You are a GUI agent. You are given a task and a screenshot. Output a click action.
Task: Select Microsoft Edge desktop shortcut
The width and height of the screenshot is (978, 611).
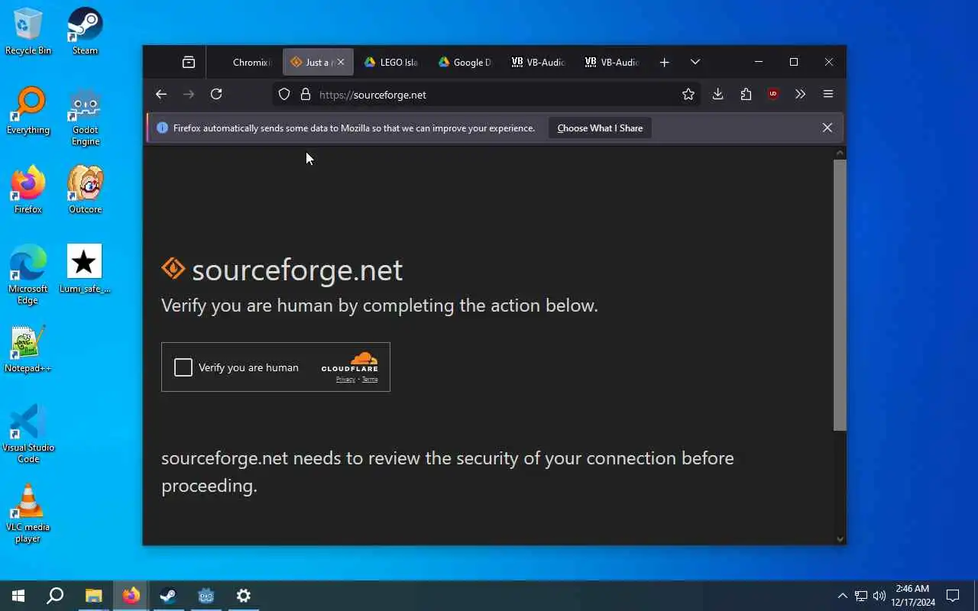click(28, 275)
